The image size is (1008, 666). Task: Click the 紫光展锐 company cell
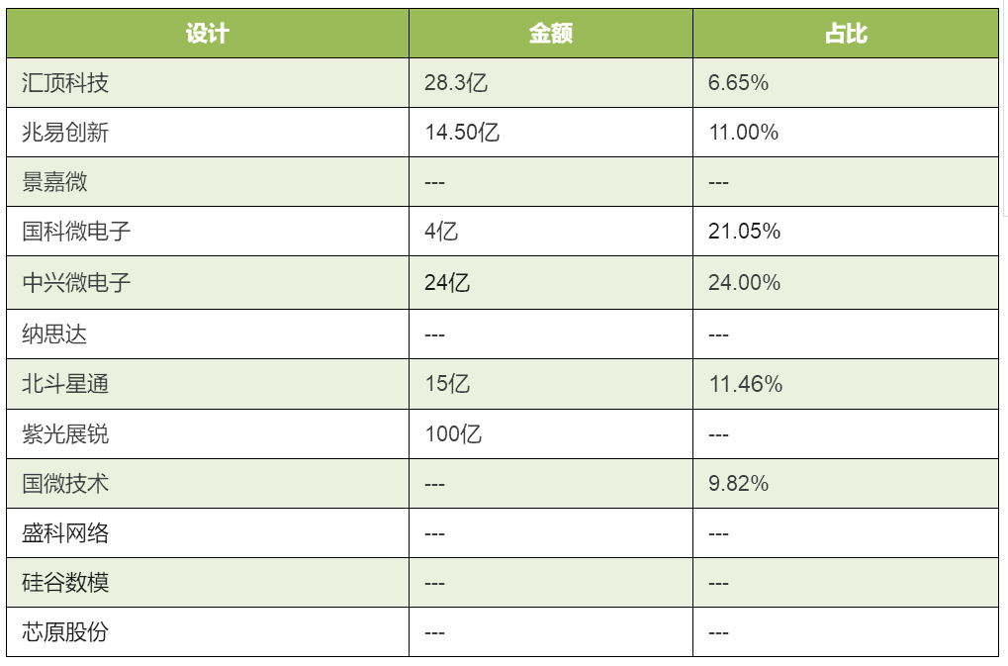tap(208, 433)
